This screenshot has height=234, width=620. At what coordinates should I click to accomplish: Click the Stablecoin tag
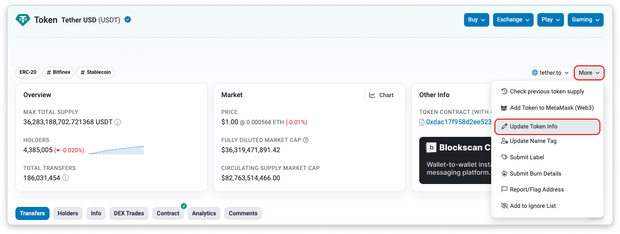(95, 72)
